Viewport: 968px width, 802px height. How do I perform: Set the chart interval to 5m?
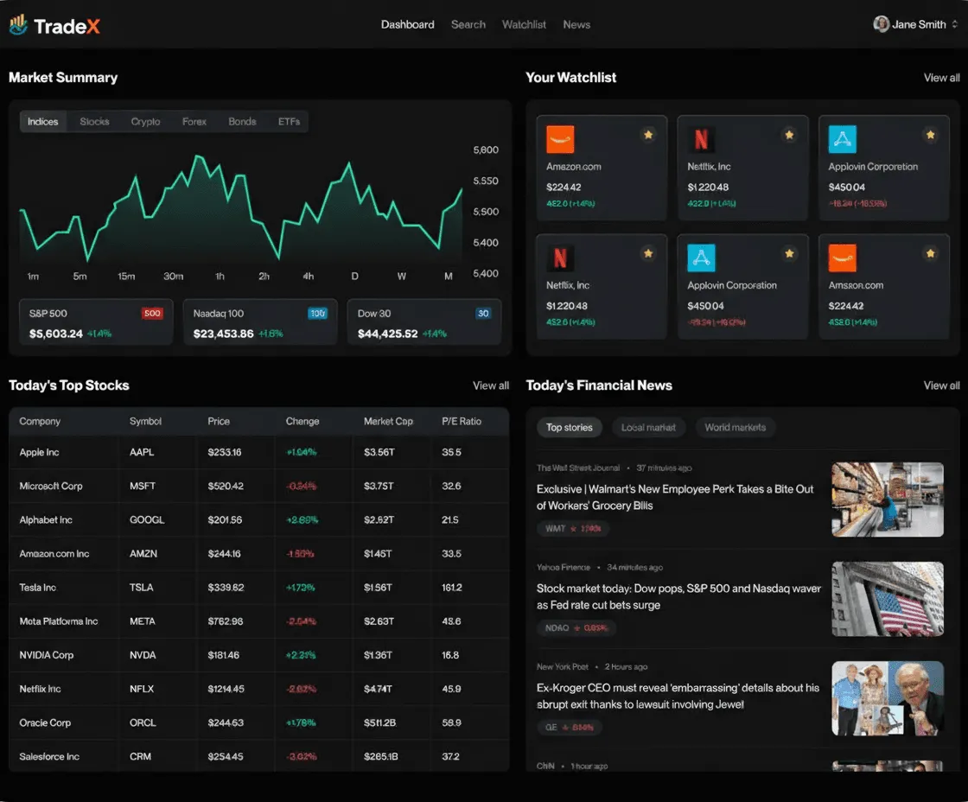[80, 276]
